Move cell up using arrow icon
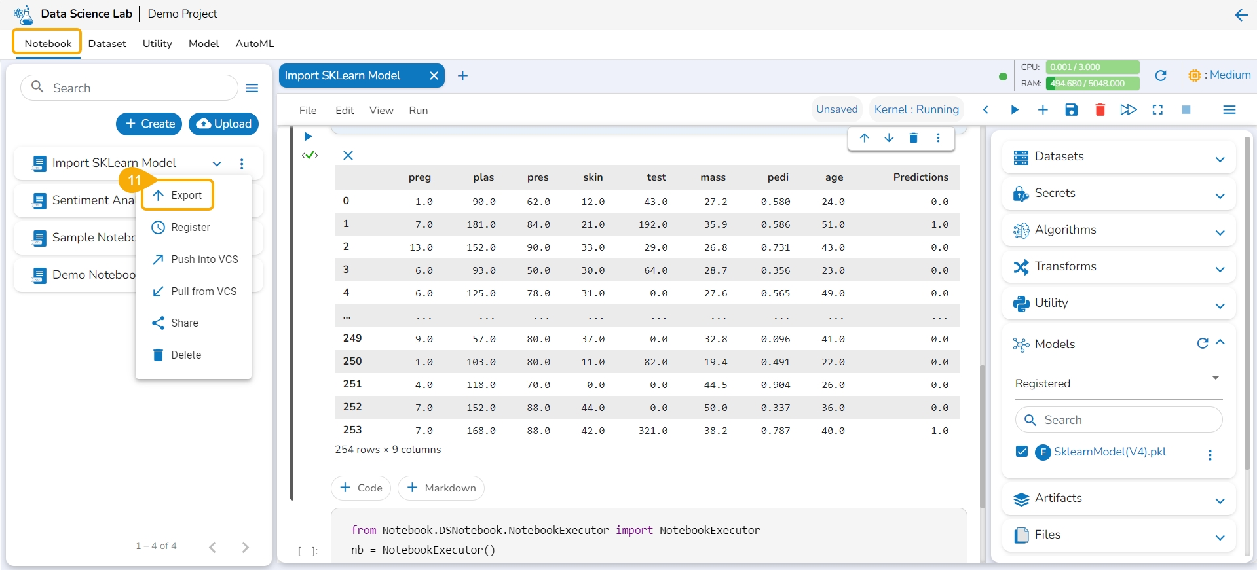 click(x=864, y=138)
